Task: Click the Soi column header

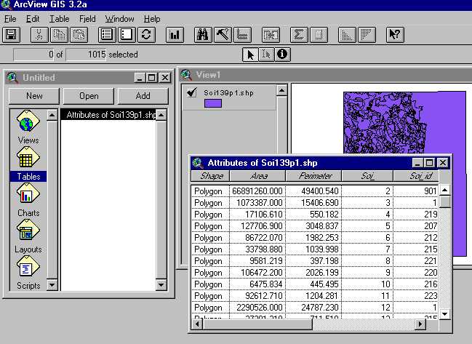Action: [367, 176]
